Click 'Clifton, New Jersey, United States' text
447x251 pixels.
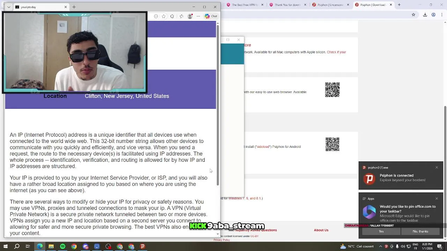coord(127,96)
